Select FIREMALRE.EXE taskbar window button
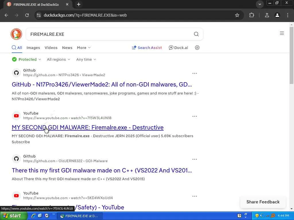Image resolution: width=294 pixels, height=220 pixels. pos(80,216)
